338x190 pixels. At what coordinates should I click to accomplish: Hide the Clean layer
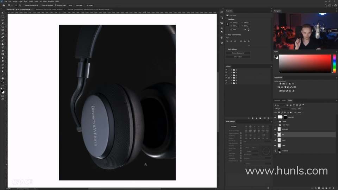coord(275,145)
